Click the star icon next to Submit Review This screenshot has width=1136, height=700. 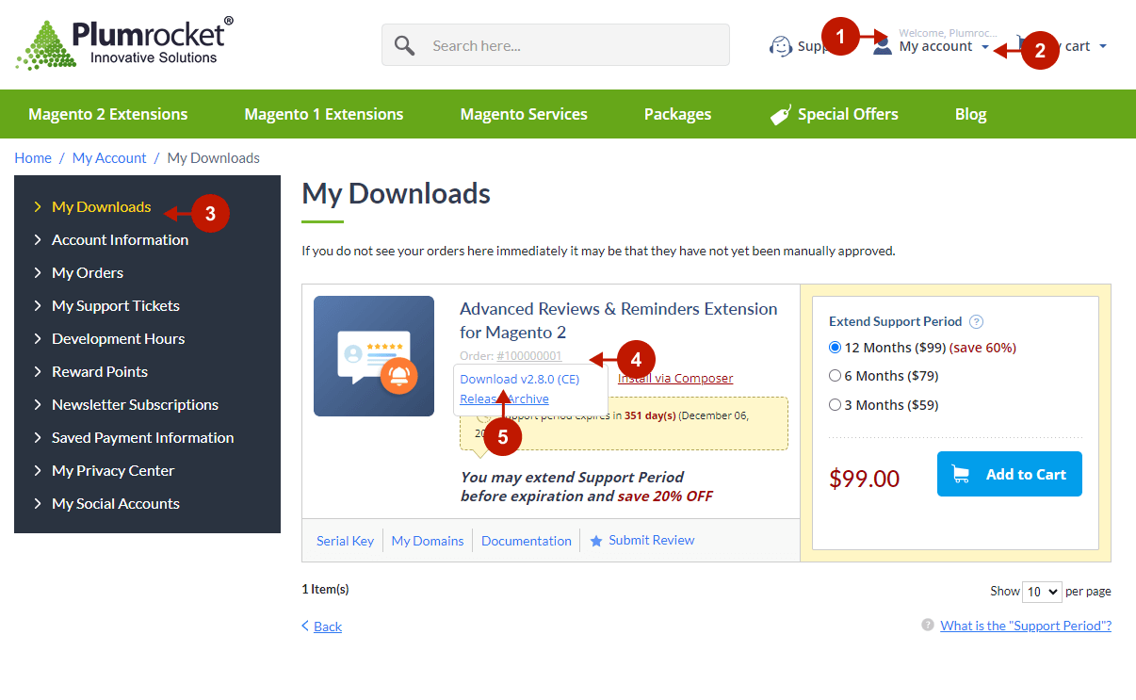coord(595,540)
